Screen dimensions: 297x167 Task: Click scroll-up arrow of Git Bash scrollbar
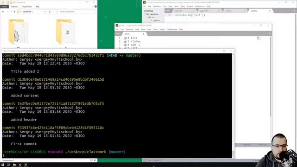(x=233, y=55)
